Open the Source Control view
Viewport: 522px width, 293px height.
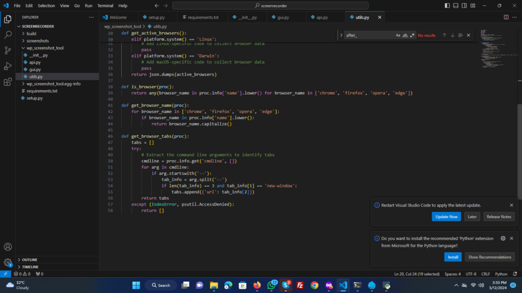8,50
